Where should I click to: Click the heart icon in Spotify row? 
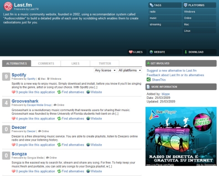click(14, 92)
